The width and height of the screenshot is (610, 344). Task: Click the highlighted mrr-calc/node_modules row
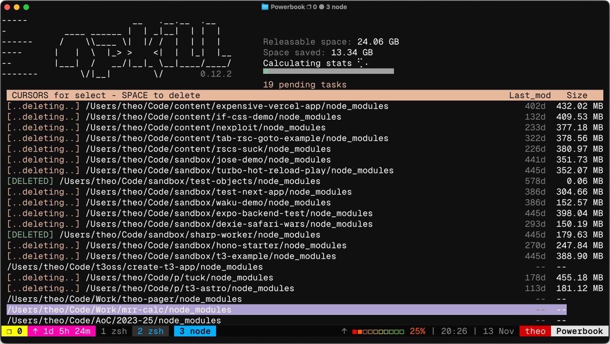coord(287,309)
